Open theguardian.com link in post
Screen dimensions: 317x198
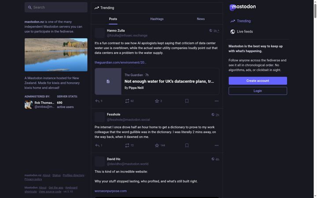coord(121,62)
